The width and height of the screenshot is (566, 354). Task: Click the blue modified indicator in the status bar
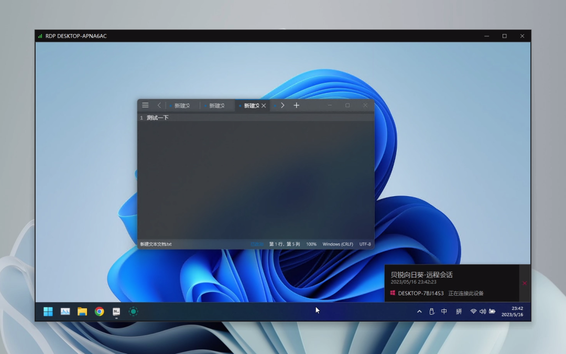257,244
